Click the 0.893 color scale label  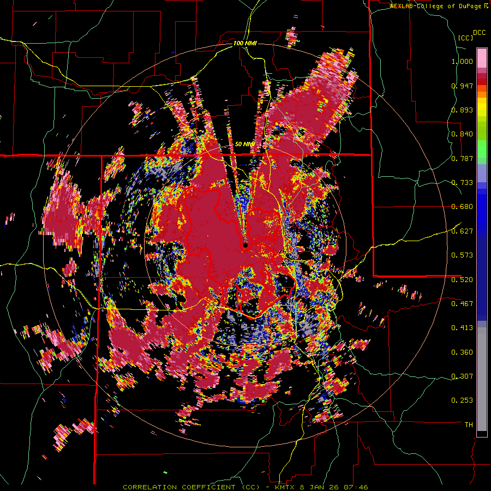[462, 110]
